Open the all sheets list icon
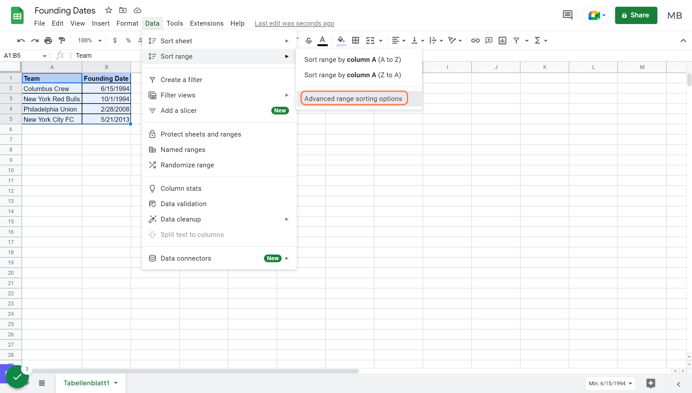This screenshot has width=692, height=393. (42, 383)
